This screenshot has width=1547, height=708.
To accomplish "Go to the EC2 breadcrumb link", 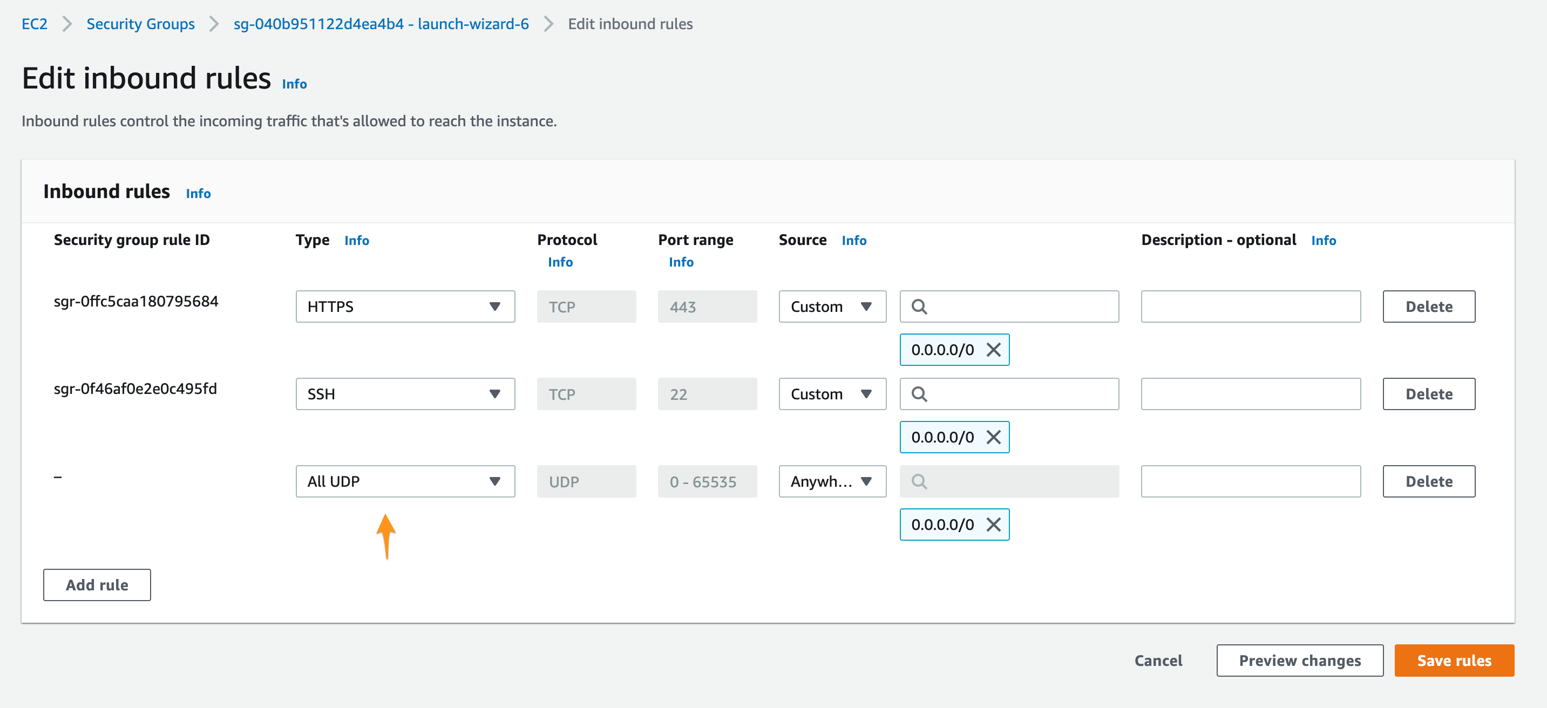I will coord(34,24).
